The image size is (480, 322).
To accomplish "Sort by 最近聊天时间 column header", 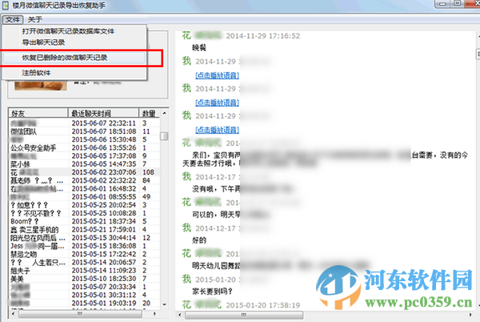I will coord(103,114).
